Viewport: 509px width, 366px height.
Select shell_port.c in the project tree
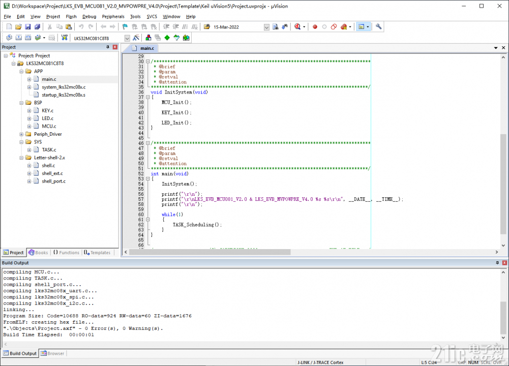pos(53,181)
